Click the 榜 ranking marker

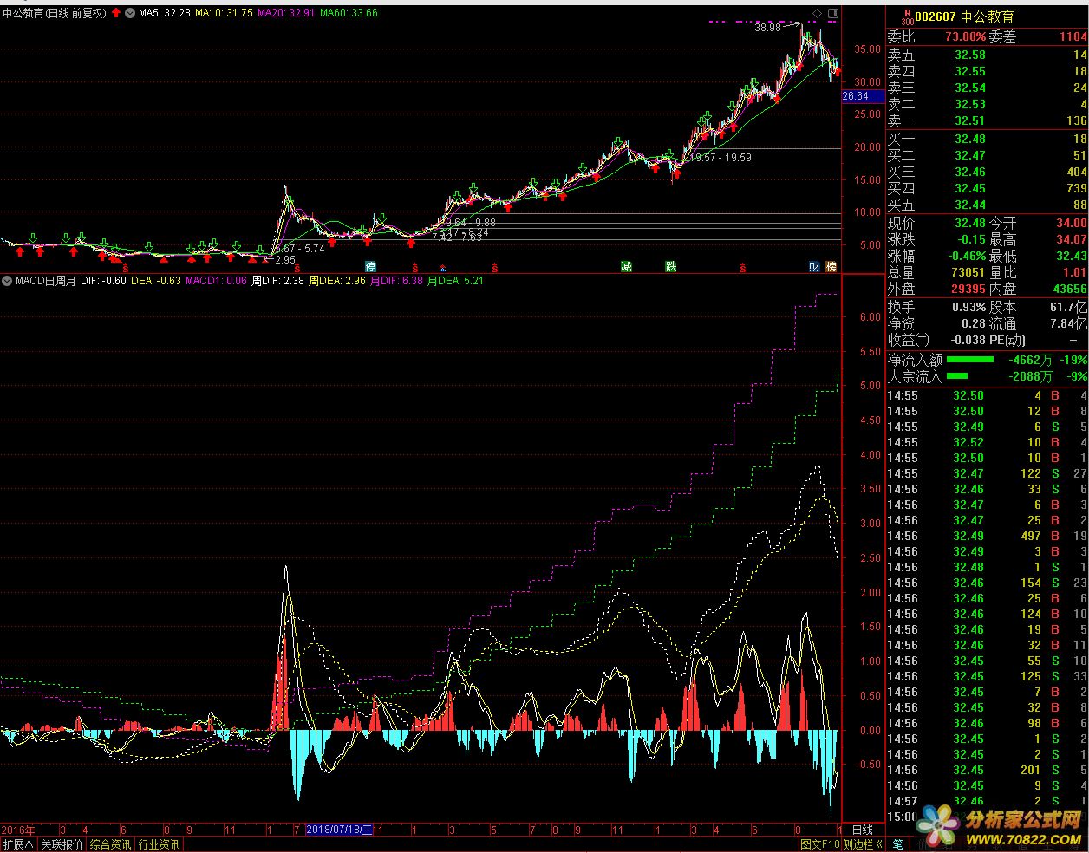pyautogui.click(x=831, y=266)
